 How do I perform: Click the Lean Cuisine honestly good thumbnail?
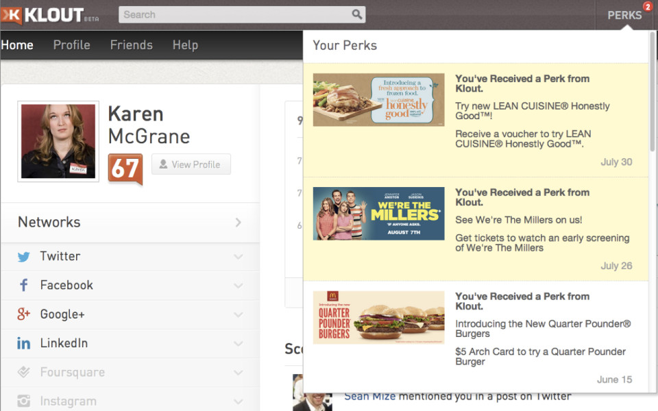(378, 100)
